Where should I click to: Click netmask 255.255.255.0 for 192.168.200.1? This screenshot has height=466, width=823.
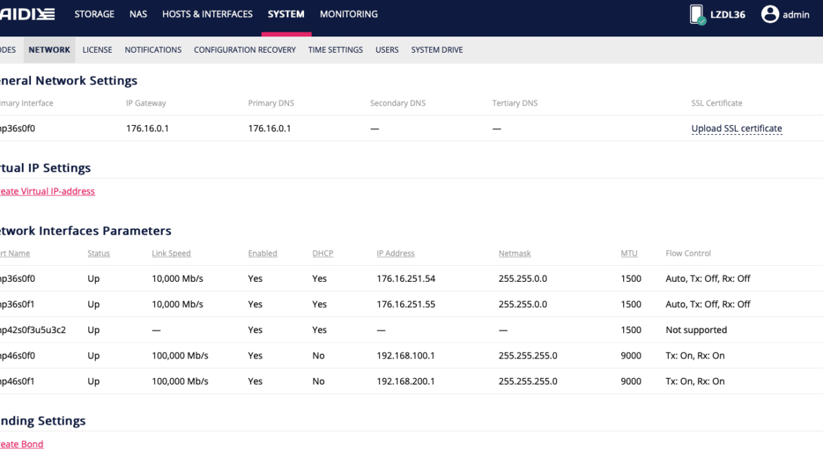(x=528, y=381)
